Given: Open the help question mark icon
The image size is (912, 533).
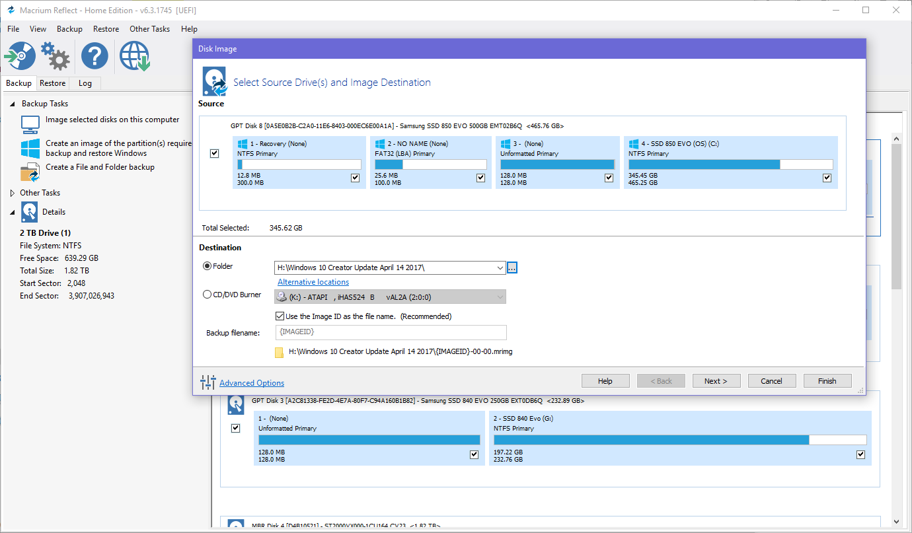Looking at the screenshot, I should click(x=95, y=56).
